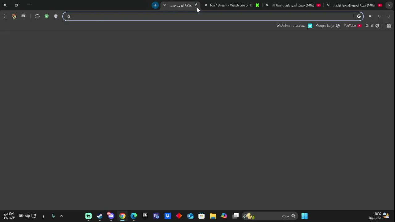The height and width of the screenshot is (222, 395).
Task: Close the active new tab
Action: (164, 5)
